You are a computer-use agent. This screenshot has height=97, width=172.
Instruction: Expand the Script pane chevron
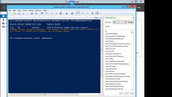tap(101, 18)
